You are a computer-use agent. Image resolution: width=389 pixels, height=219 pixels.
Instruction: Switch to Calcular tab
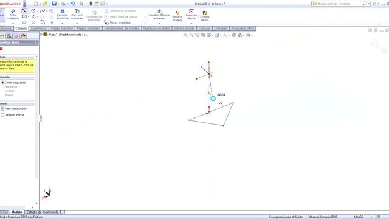[x=204, y=29]
